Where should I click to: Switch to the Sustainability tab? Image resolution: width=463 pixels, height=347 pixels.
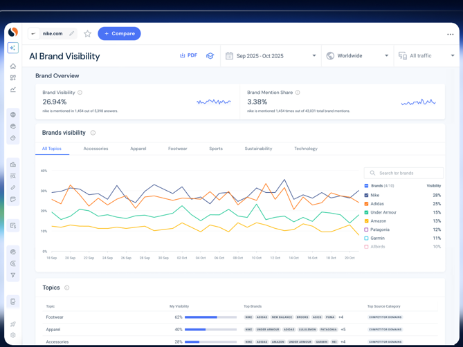click(258, 149)
